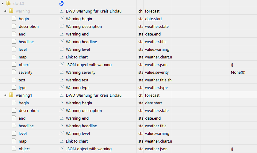
Task: Select file icon of type state
Action: tap(14, 88)
